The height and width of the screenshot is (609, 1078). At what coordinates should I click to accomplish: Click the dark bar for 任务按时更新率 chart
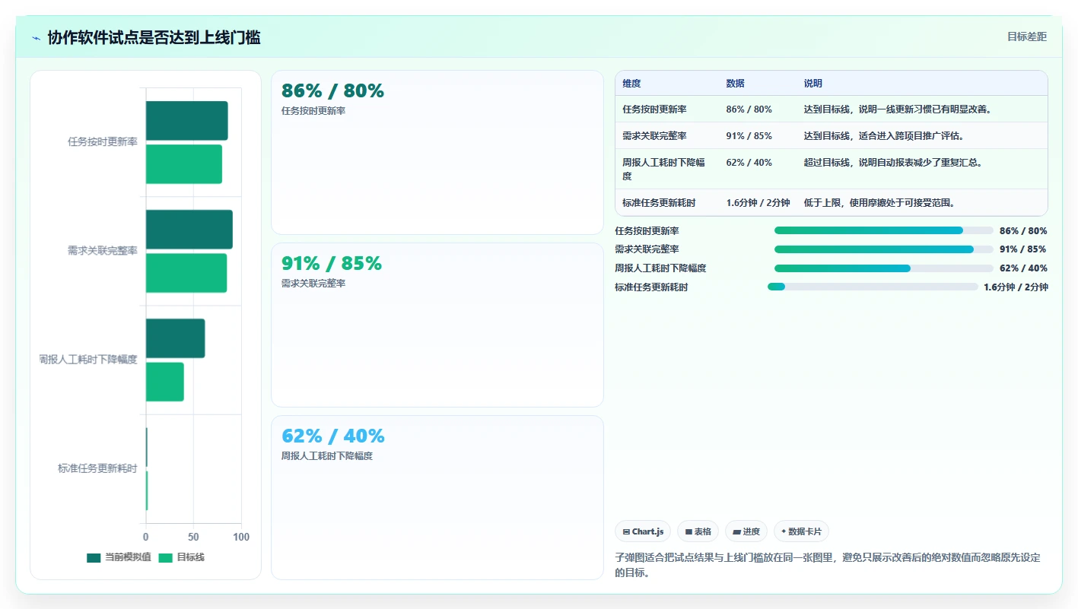pos(187,120)
